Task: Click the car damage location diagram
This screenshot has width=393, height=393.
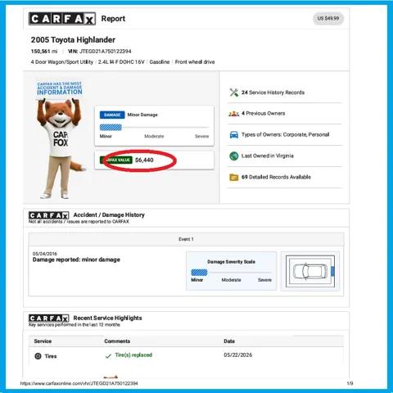Action: pos(310,271)
